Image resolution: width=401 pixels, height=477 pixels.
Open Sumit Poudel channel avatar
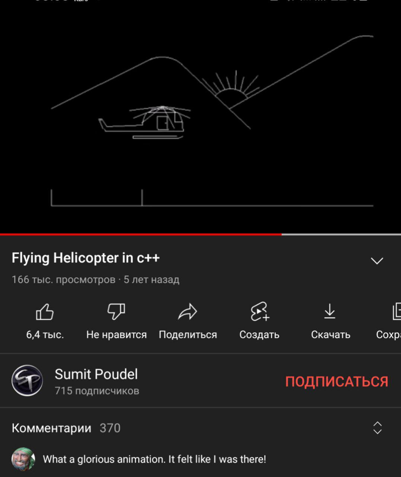point(27,380)
